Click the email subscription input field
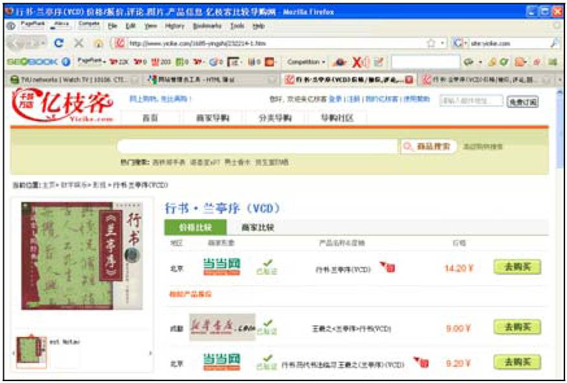Screen dimensions: 567x383 (x=471, y=101)
